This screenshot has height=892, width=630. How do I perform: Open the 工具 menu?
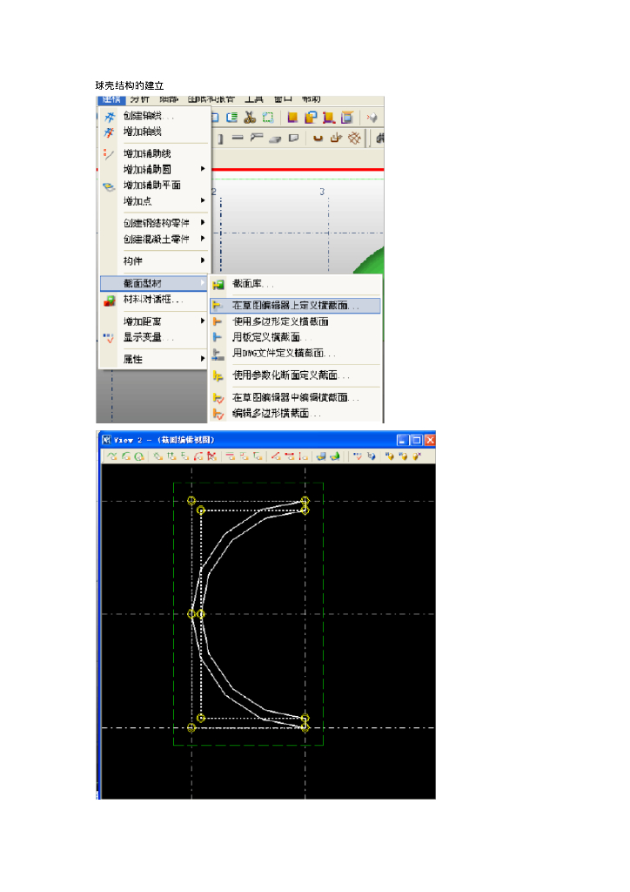click(254, 99)
